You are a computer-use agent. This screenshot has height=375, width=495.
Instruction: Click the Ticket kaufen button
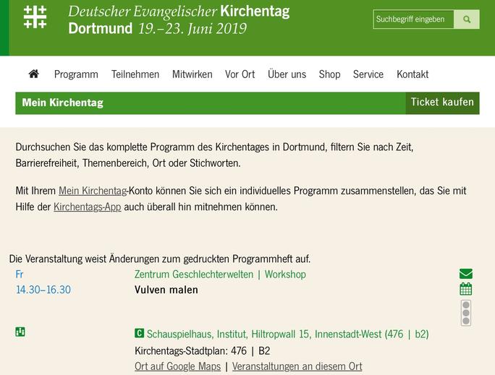point(442,103)
